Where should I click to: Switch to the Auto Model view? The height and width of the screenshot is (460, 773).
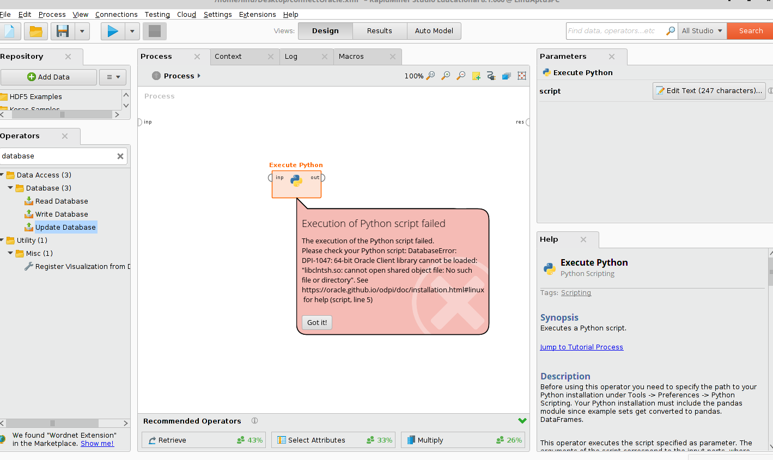point(434,31)
